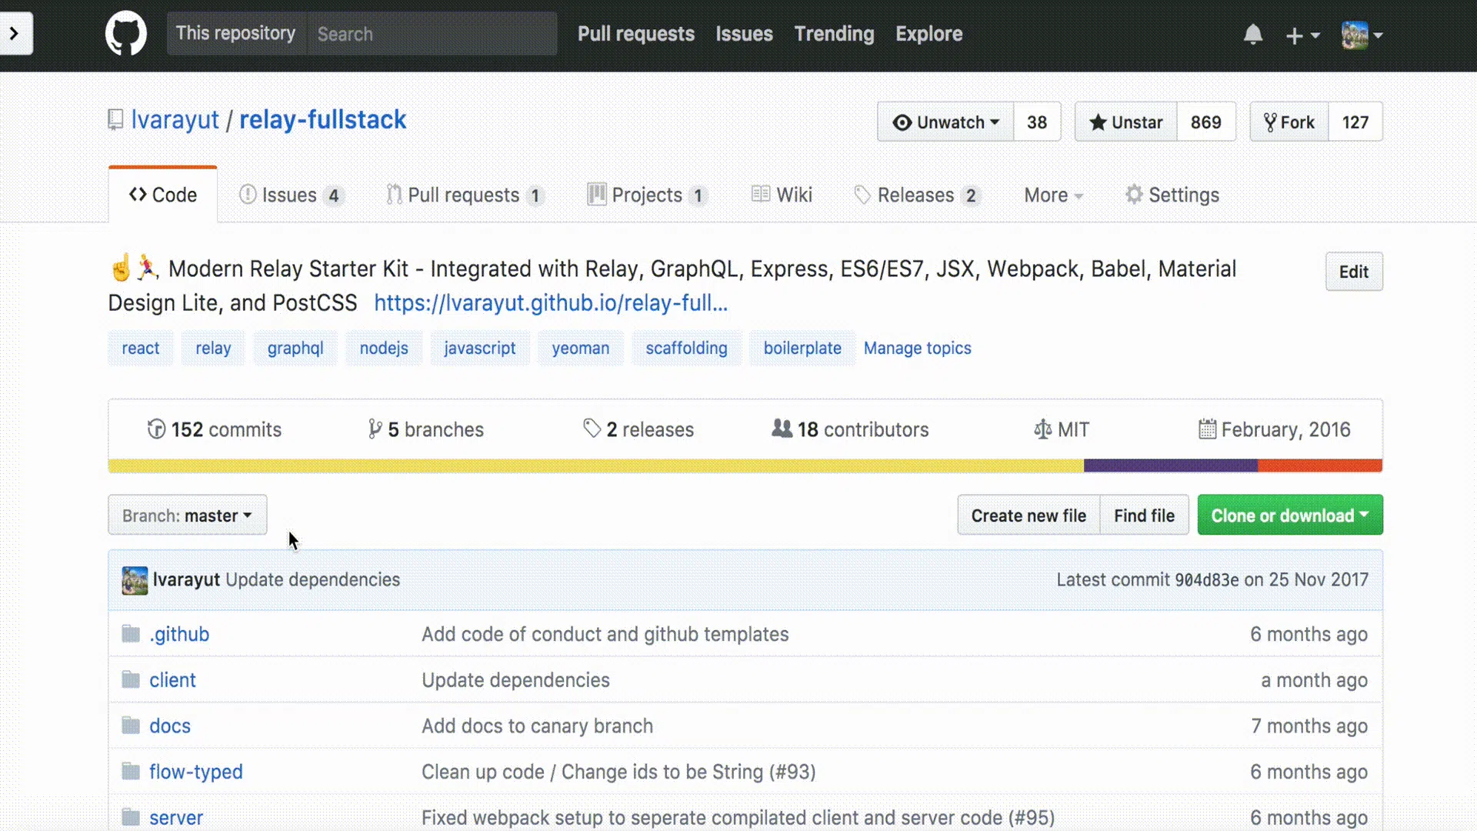Open commit hash 904d83e
Viewport: 1477px width, 831px height.
pyautogui.click(x=1207, y=580)
